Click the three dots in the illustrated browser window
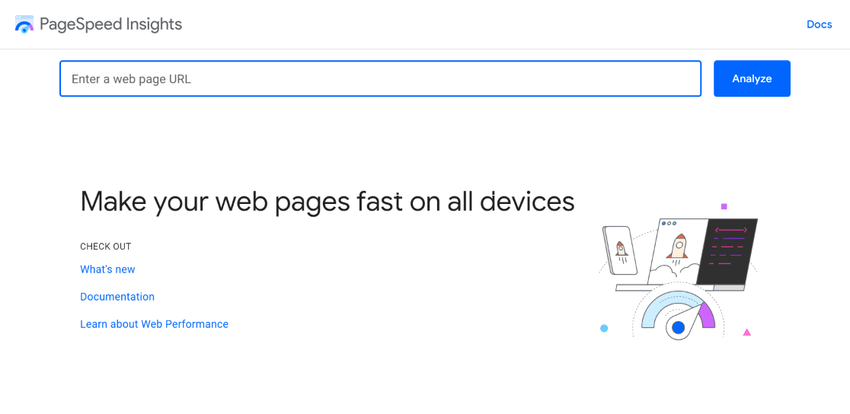 669,224
